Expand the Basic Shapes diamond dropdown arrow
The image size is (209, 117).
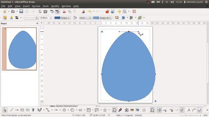[x=68, y=110]
